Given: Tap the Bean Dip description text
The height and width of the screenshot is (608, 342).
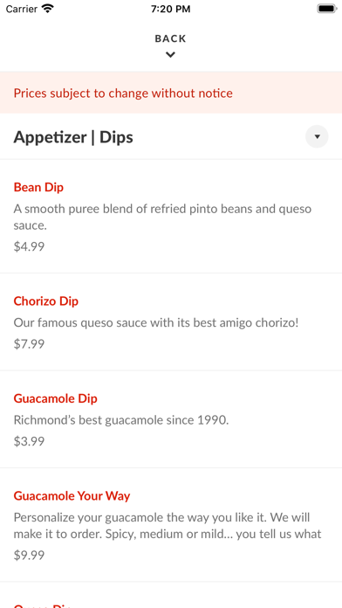Looking at the screenshot, I should tap(162, 218).
